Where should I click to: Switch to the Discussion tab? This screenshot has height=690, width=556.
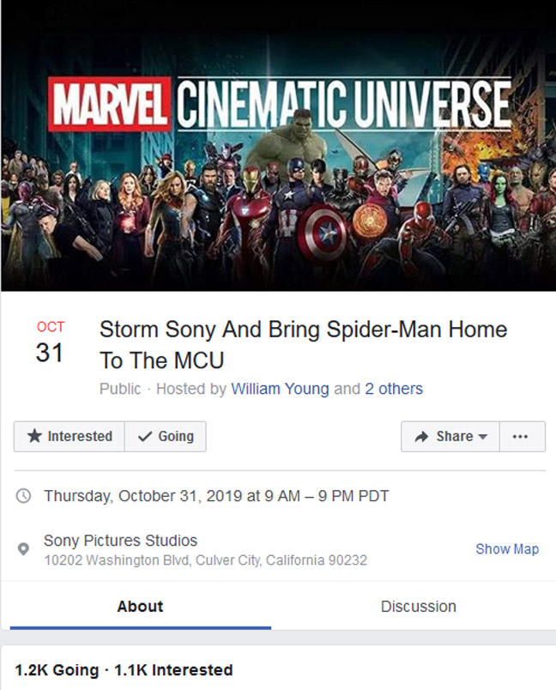point(418,607)
